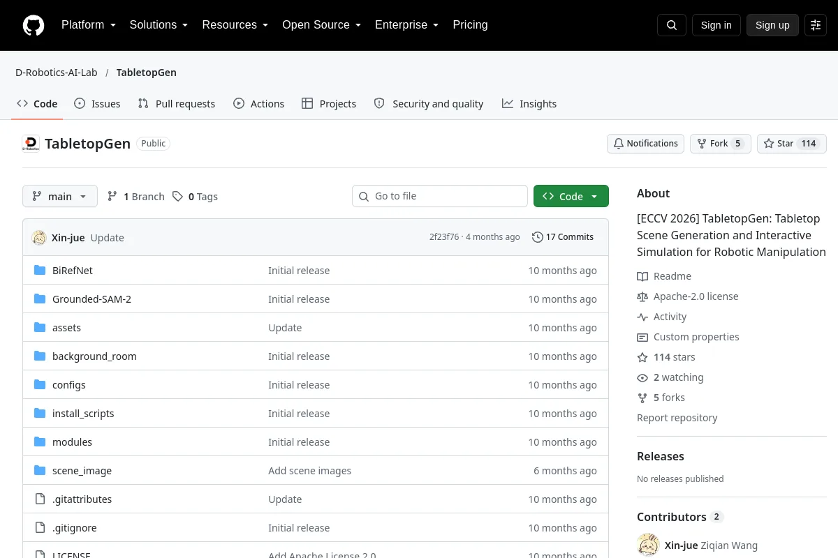The image size is (838, 558).
Task: Expand the Enterprise dropdown menu
Action: point(406,25)
